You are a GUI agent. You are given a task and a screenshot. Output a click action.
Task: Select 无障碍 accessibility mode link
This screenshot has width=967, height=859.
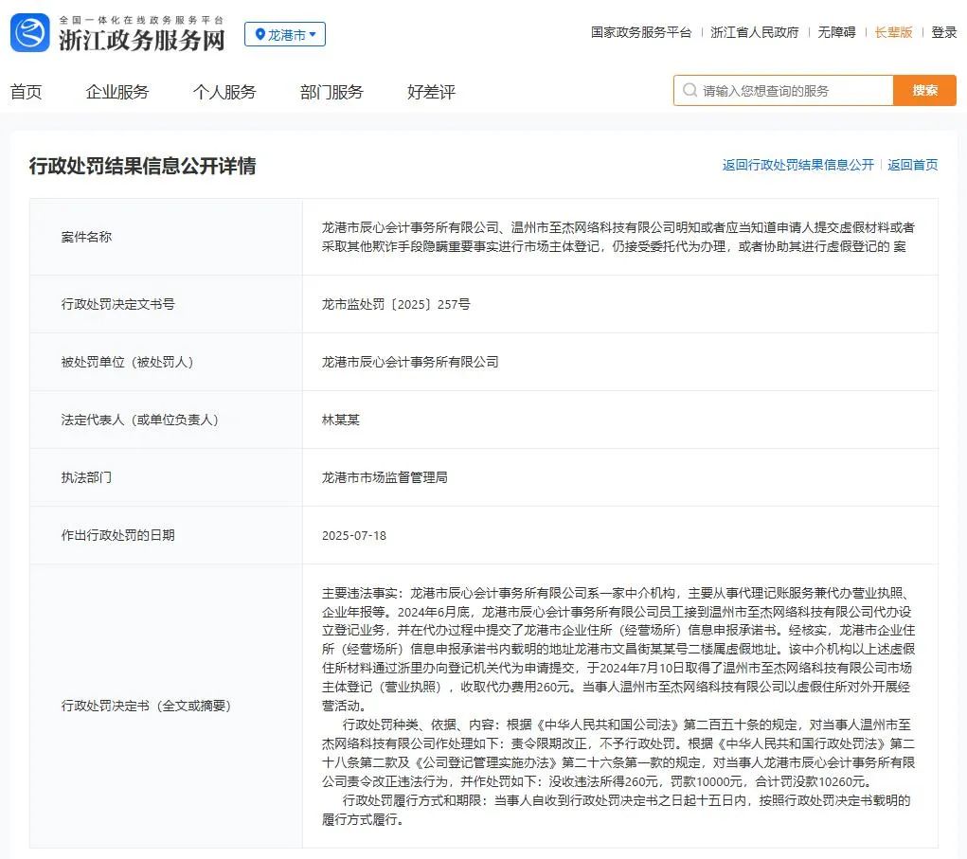tap(836, 32)
